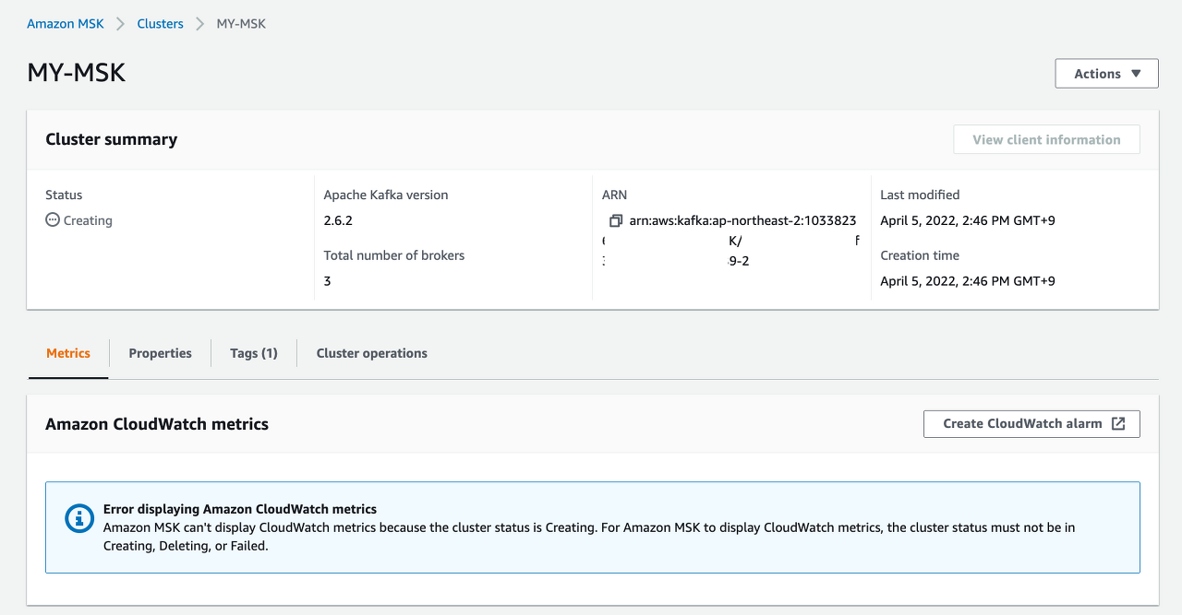This screenshot has width=1182, height=615.
Task: Click the Actions dropdown arrow
Action: click(x=1136, y=74)
